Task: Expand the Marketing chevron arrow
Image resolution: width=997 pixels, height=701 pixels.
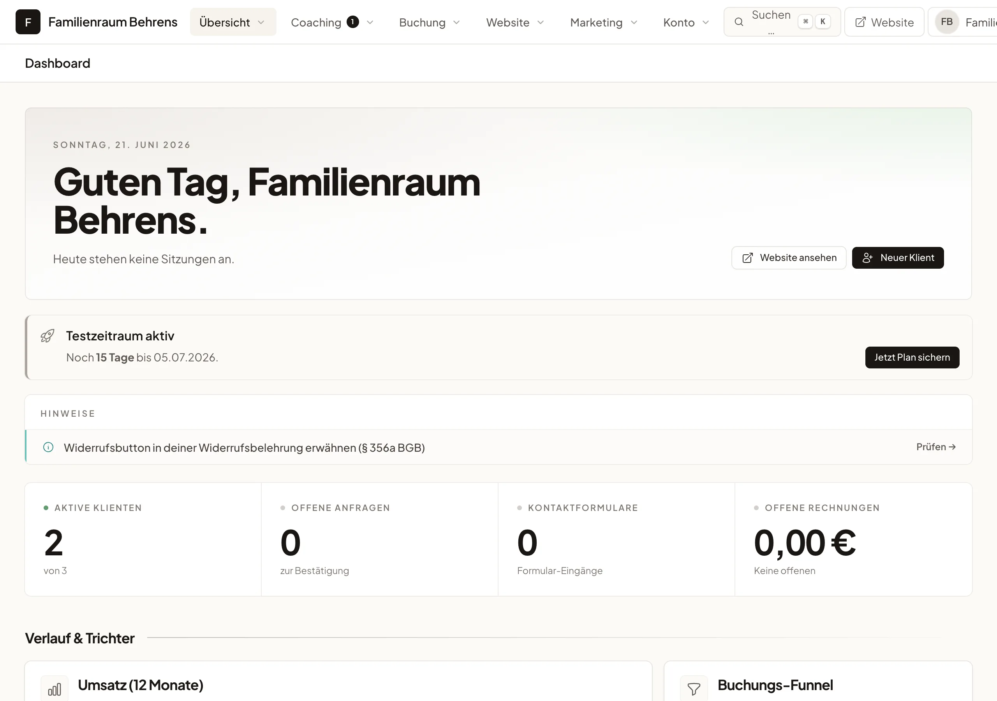Action: (x=634, y=23)
